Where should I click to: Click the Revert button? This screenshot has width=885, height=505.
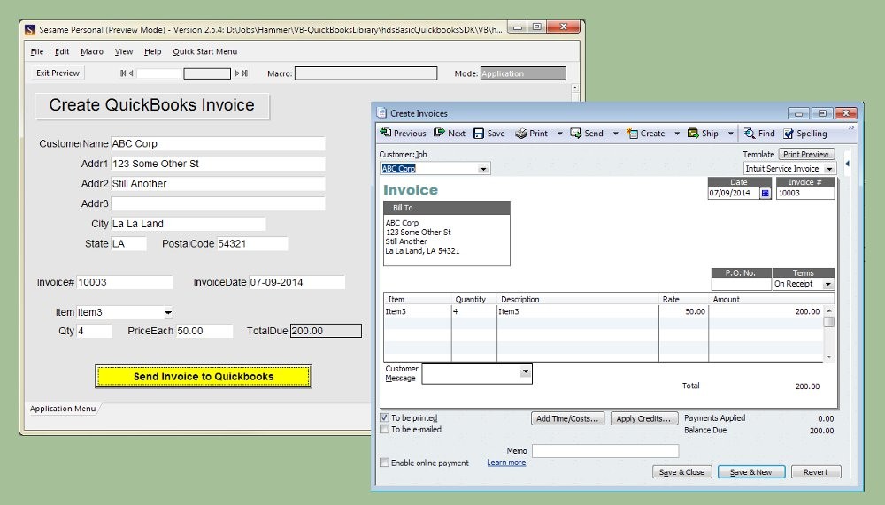[816, 471]
